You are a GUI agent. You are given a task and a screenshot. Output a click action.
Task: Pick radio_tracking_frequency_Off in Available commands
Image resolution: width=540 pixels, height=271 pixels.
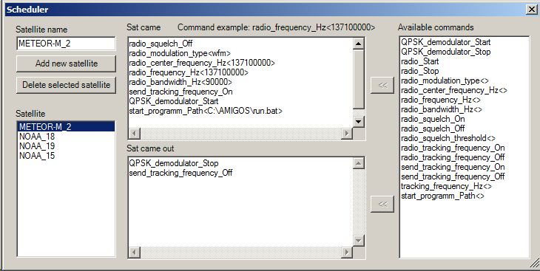pyautogui.click(x=453, y=157)
